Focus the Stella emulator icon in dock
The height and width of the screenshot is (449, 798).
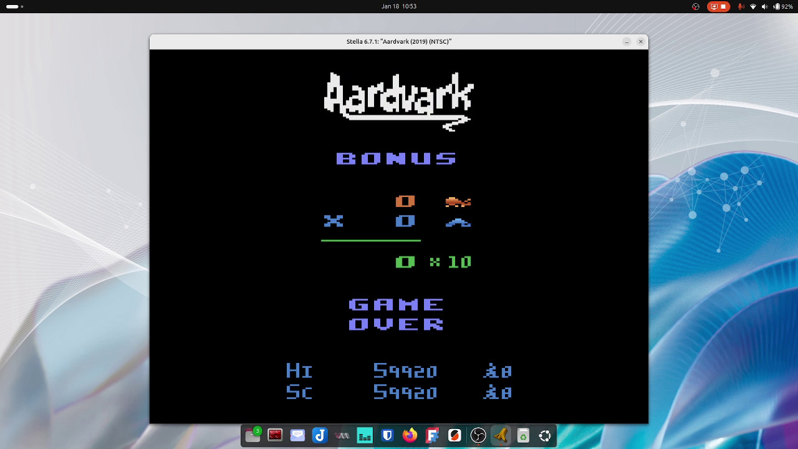[501, 435]
